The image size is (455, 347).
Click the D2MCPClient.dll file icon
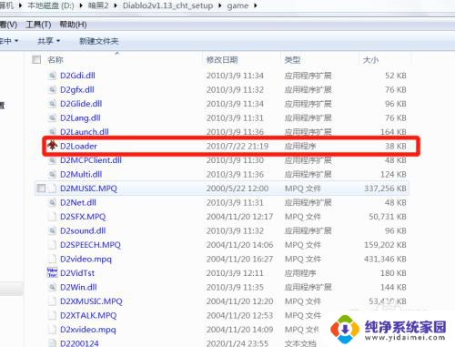coord(52,160)
